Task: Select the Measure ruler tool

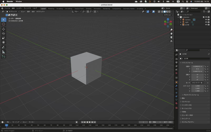Action: point(4,52)
